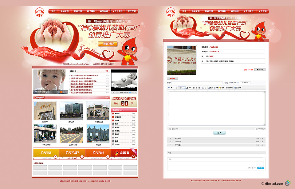The image size is (295, 189).
Task: Open the 表情 emoticon picker
Action: coord(222,88)
